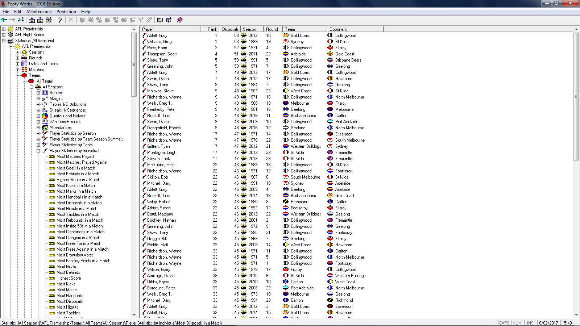580x326 pixels.
Task: Open the Help menu
Action: (86, 12)
